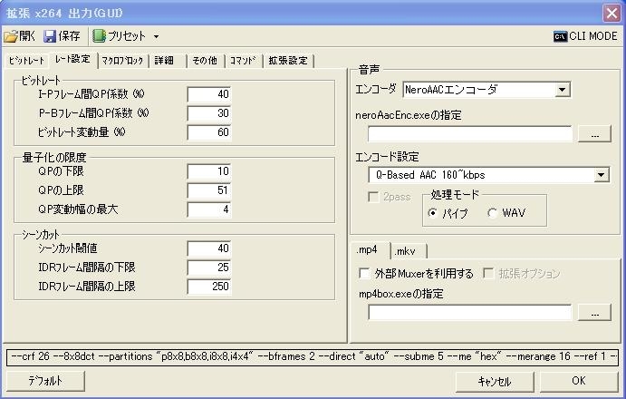Edit IDRフレーム間隔の下限 field
This screenshot has width=626, height=399.
[x=209, y=268]
